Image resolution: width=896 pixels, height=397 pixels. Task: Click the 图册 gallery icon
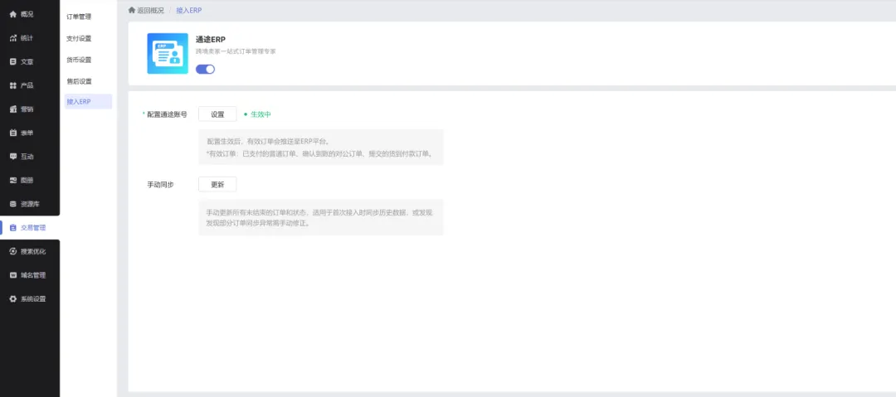click(13, 181)
